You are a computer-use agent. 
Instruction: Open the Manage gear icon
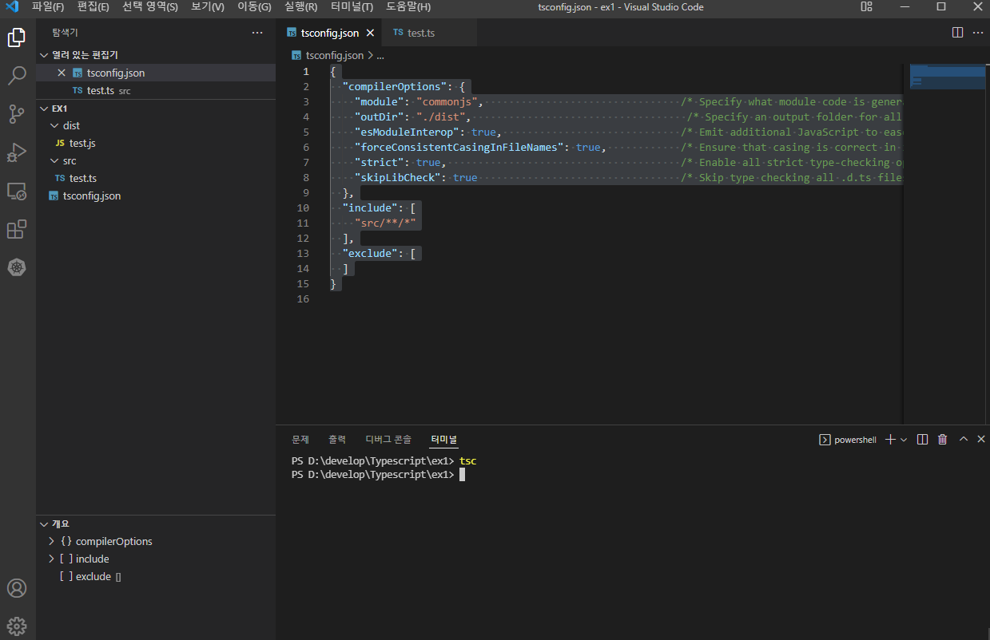(17, 626)
